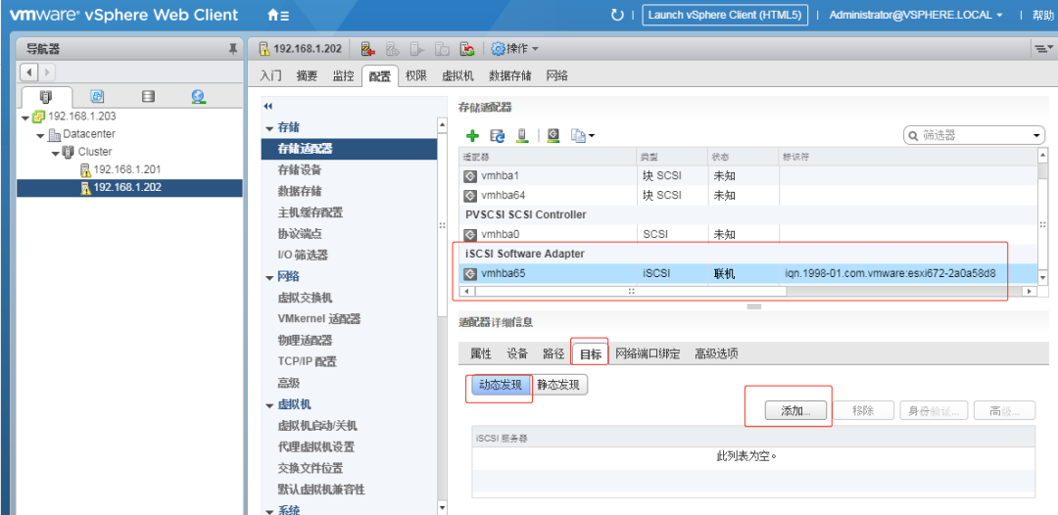Click the vmhba0 adapter icon

pyautogui.click(x=470, y=235)
